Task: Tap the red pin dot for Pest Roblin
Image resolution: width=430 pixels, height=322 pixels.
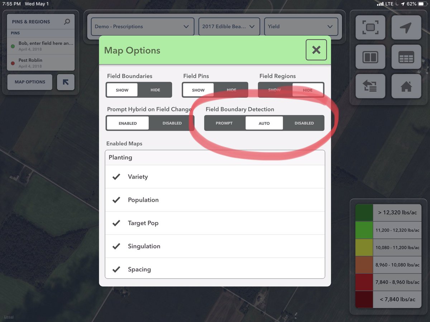Action: [13, 63]
